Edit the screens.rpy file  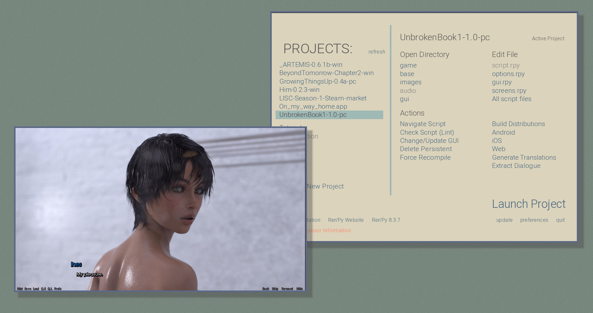[509, 91]
